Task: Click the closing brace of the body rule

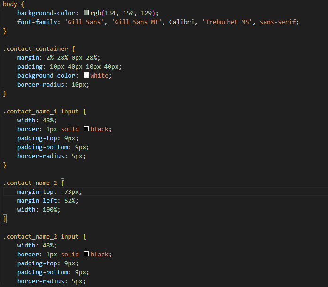Action: coord(5,31)
